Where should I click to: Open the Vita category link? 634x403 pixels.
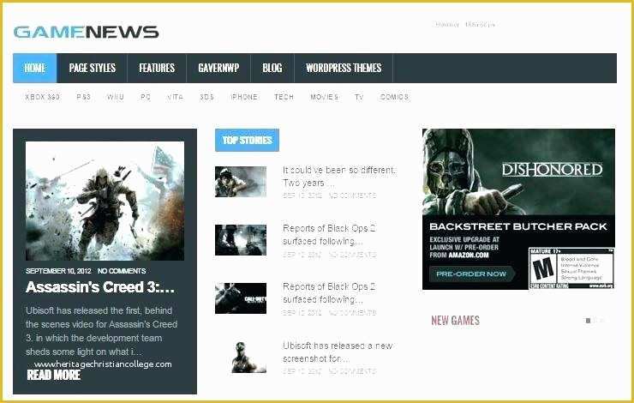pyautogui.click(x=175, y=97)
